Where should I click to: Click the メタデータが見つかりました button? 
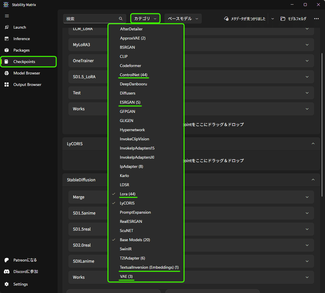pyautogui.click(x=245, y=19)
